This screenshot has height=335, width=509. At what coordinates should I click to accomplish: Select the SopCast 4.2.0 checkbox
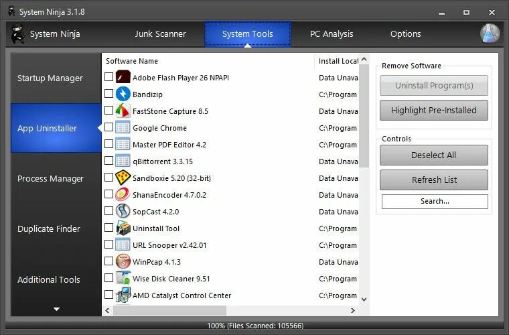click(108, 211)
